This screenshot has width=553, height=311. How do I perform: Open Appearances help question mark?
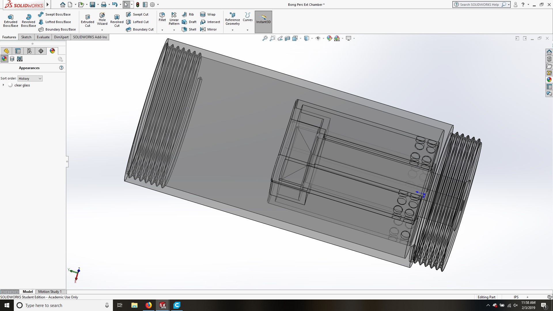point(61,68)
